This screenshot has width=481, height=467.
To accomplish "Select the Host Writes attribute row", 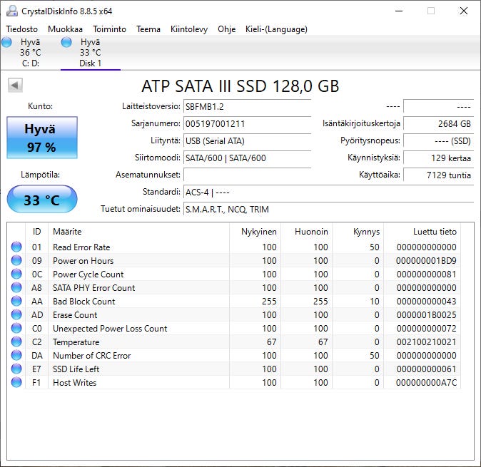I will click(143, 383).
